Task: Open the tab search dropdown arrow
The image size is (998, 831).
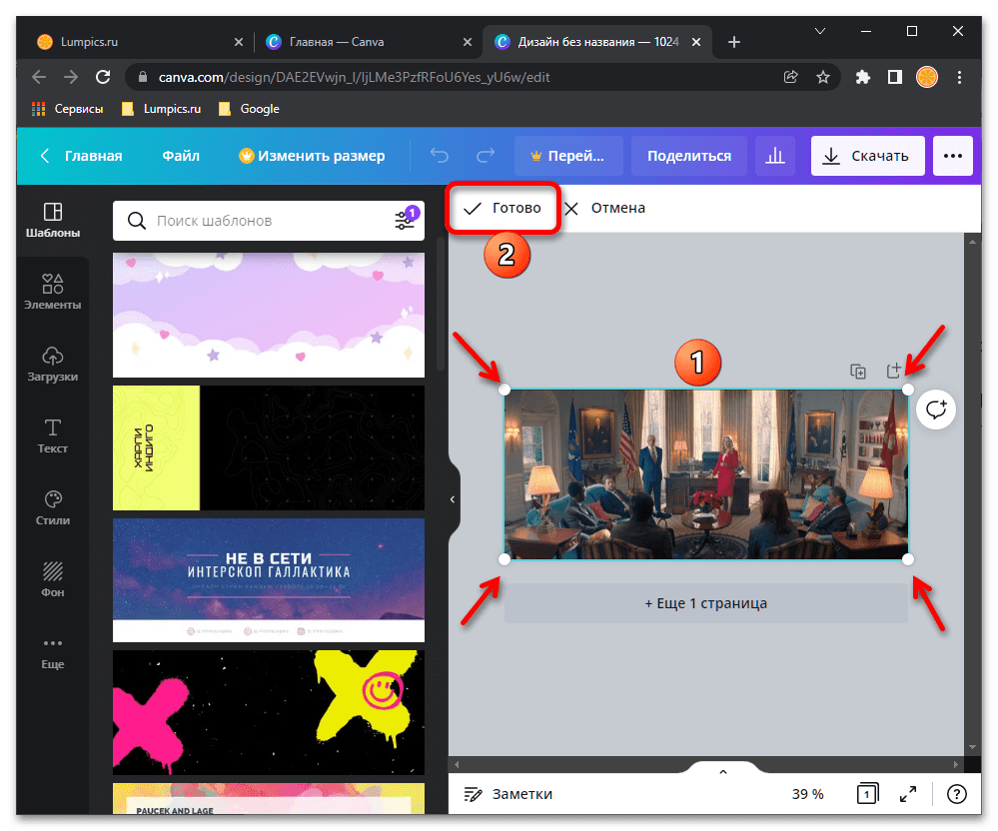Action: point(820,31)
